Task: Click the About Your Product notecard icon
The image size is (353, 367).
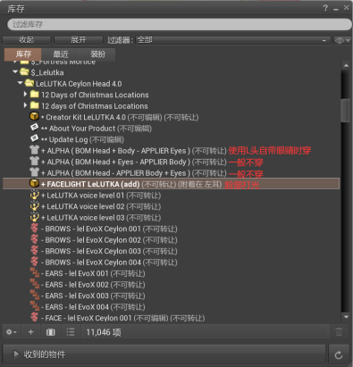Action: [x=35, y=128]
